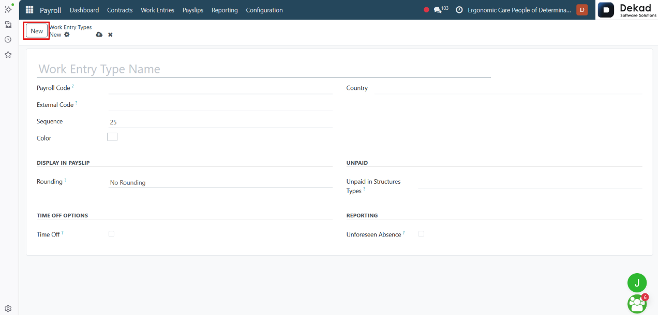Show help tooltip next to Payroll Code

click(x=73, y=86)
